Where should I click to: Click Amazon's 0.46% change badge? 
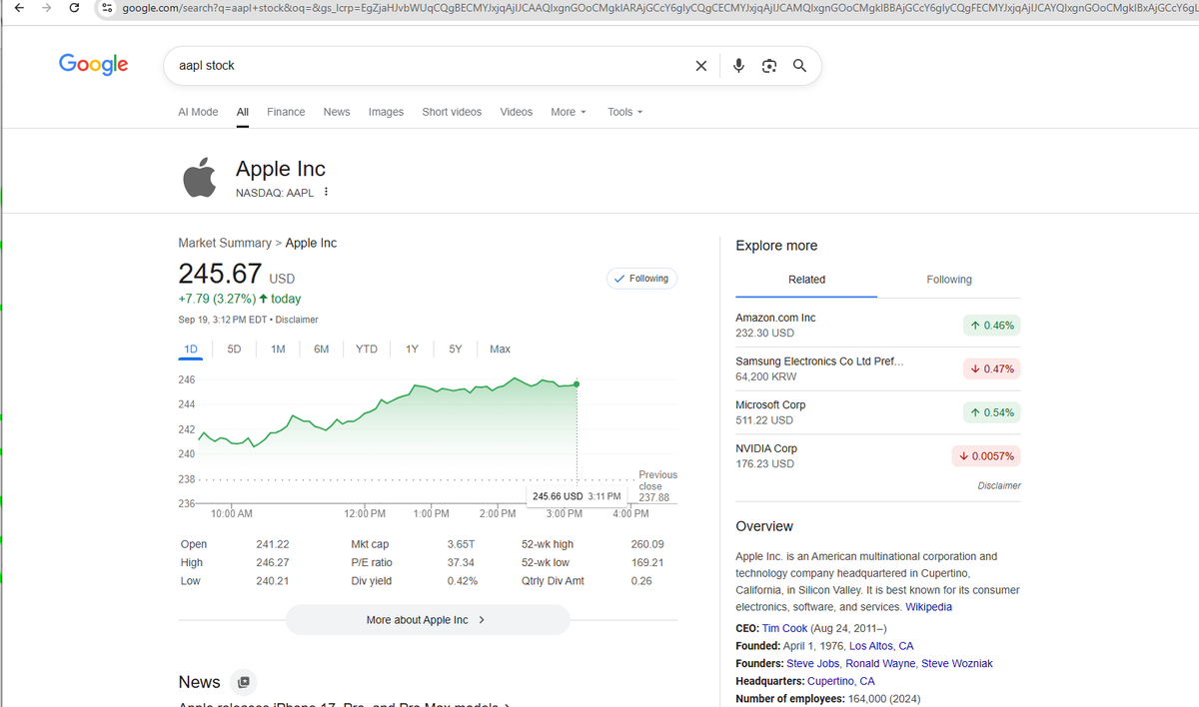(992, 326)
